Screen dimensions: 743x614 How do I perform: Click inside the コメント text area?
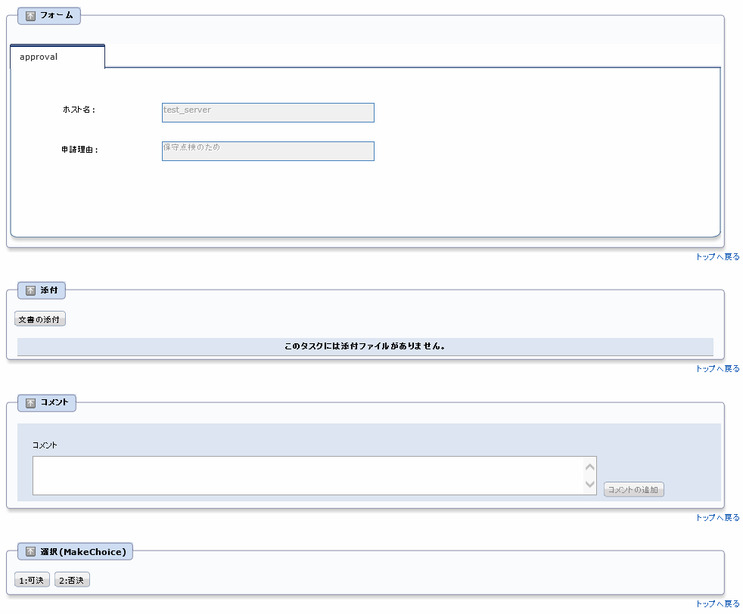[x=308, y=476]
